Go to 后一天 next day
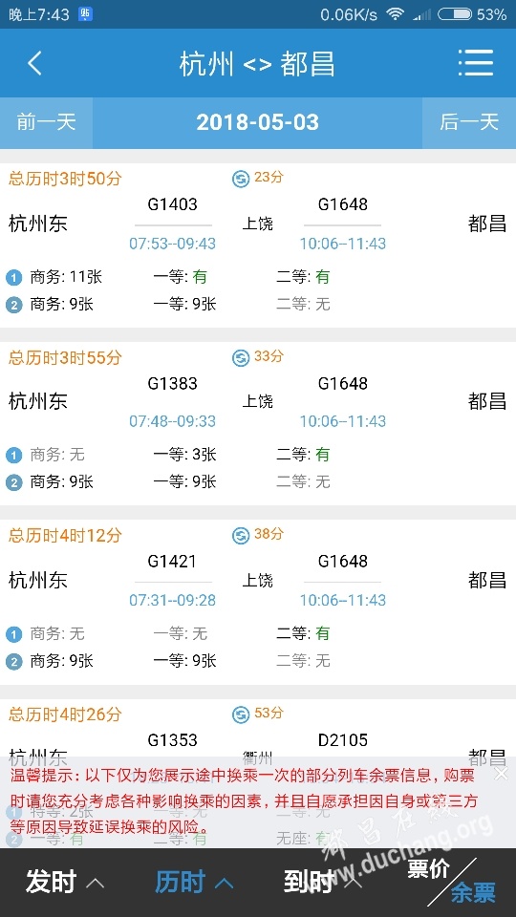The width and height of the screenshot is (516, 917). [x=469, y=123]
